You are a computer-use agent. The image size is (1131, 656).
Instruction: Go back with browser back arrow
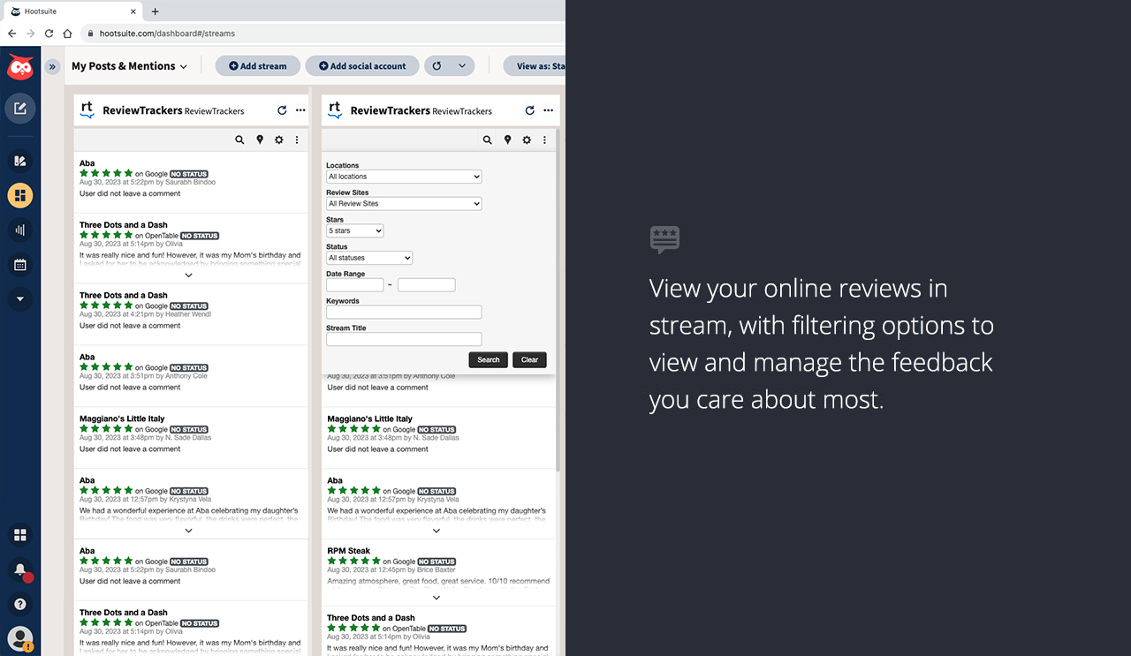click(x=11, y=34)
